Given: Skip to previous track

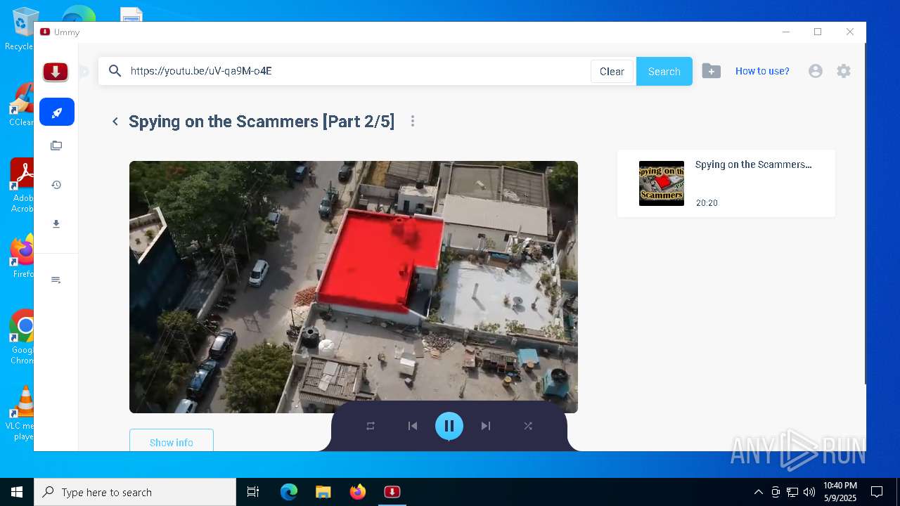Looking at the screenshot, I should coord(413,426).
